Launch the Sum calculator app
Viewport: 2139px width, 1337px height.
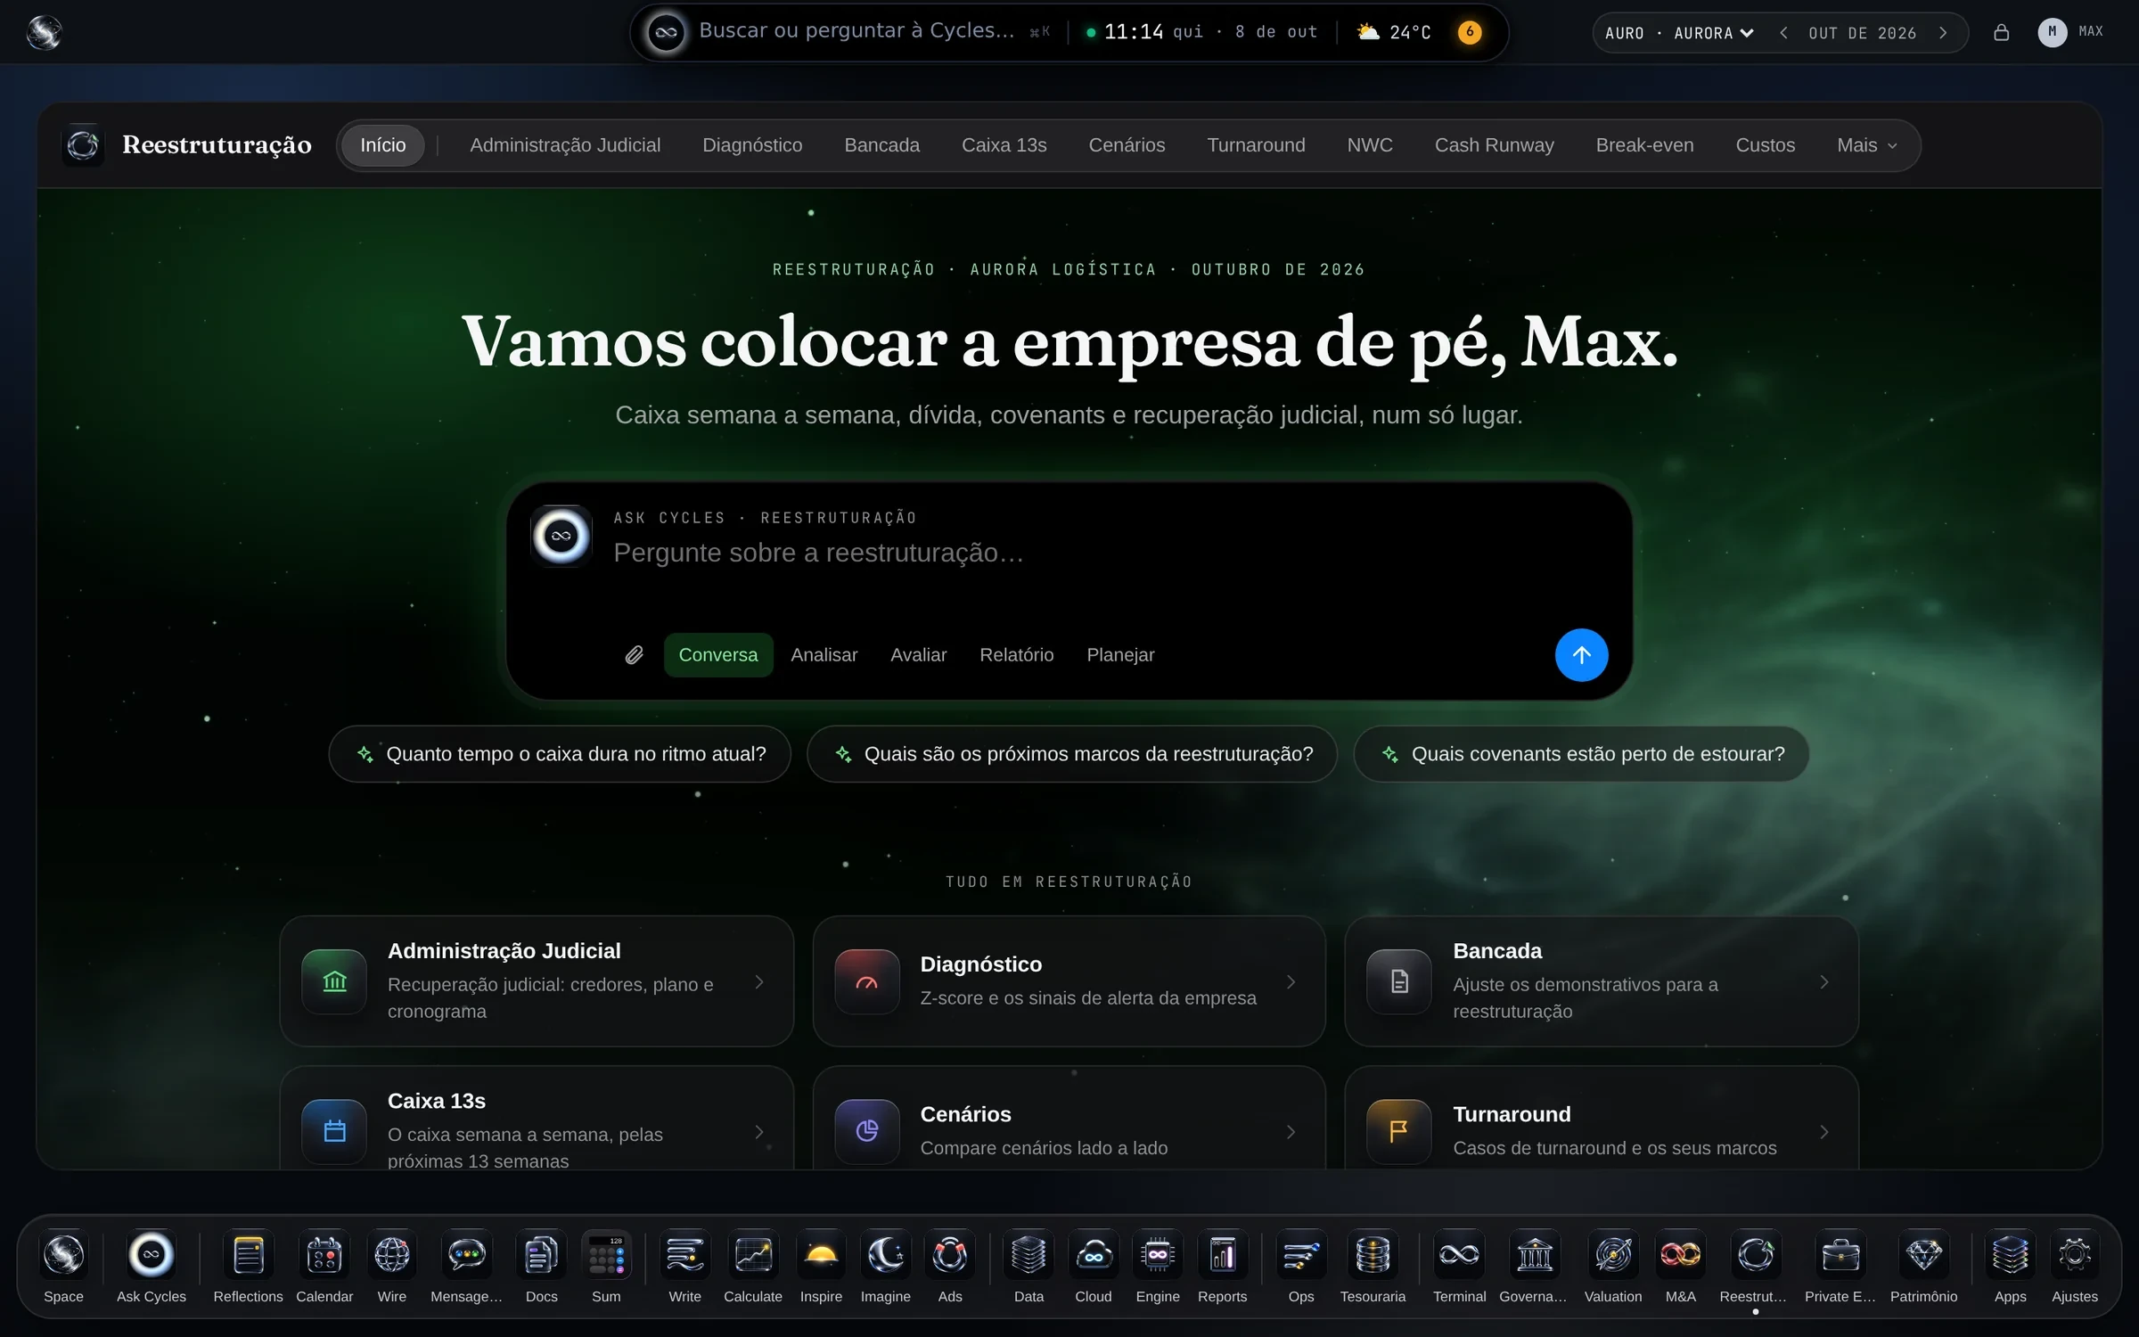point(606,1255)
